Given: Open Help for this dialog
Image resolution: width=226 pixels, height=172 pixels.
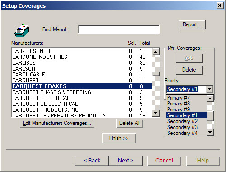Looking at the screenshot, I should pyautogui.click(x=203, y=161).
